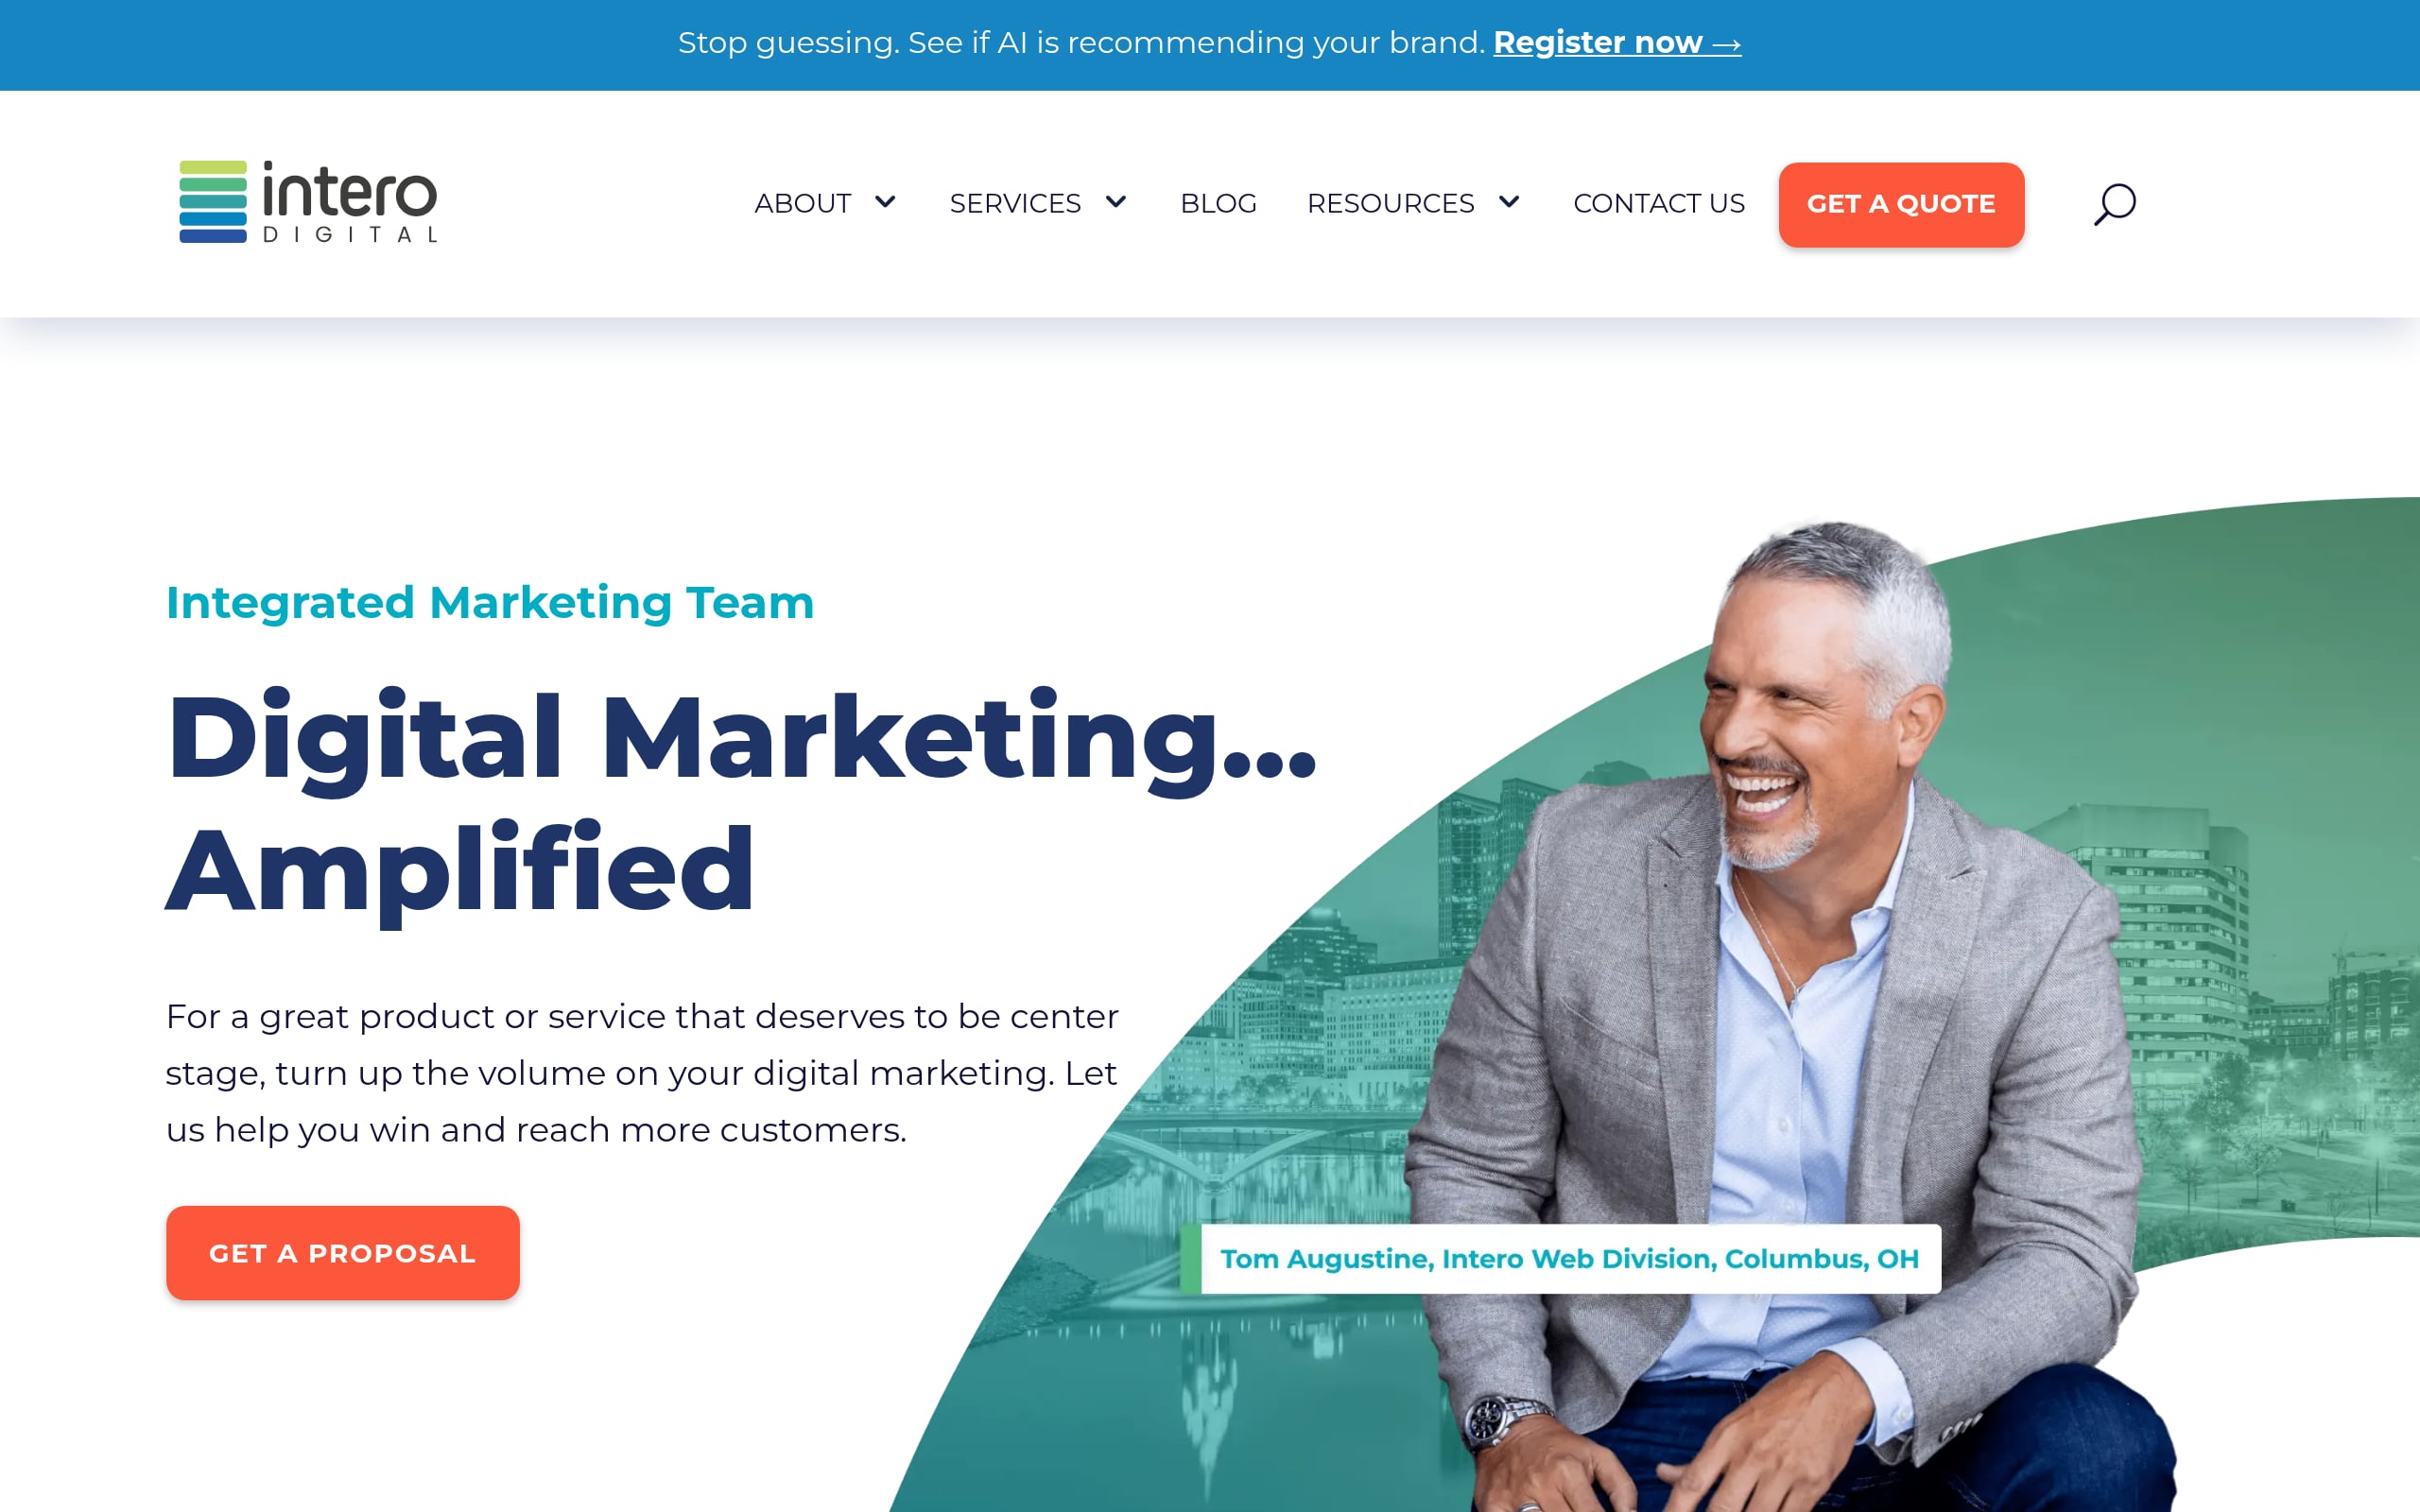Open the Services menu item
The image size is (2420, 1512).
point(1015,203)
